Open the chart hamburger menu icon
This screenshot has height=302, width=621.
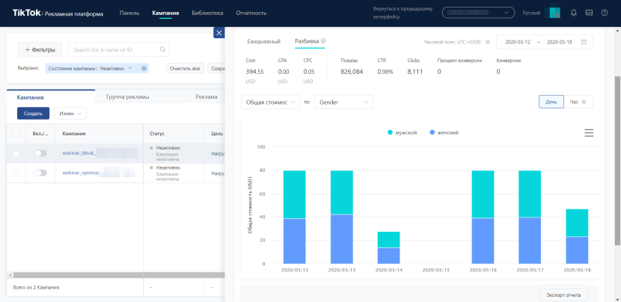(589, 132)
